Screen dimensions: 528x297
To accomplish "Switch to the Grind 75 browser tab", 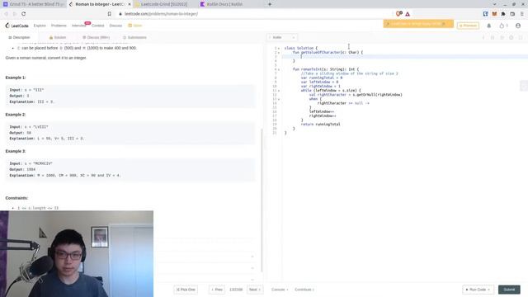I will (x=34, y=4).
